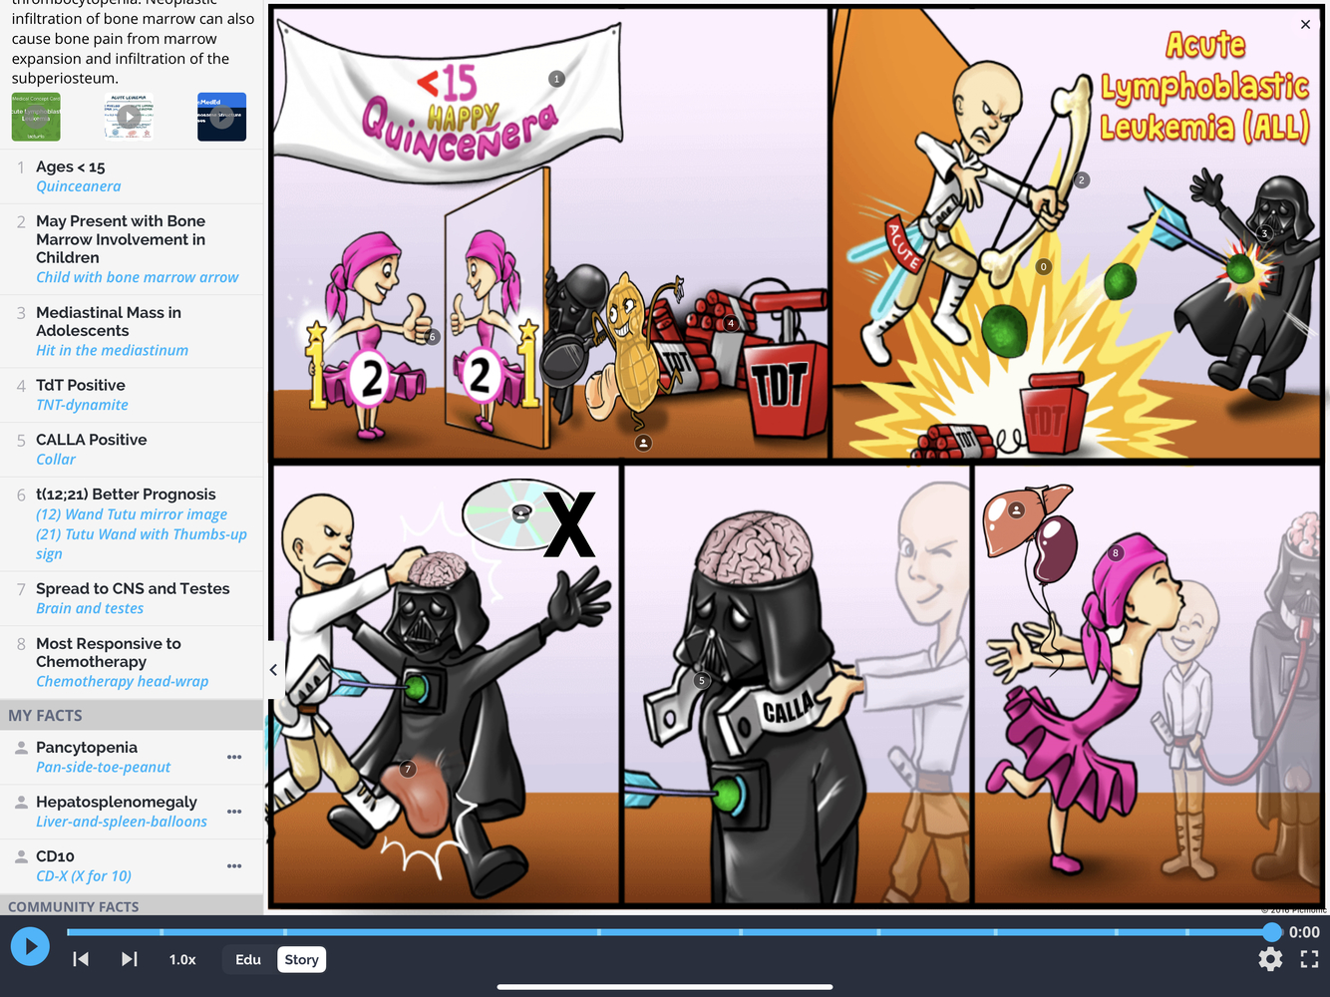Click the Brain and testes link
The height and width of the screenshot is (997, 1330).
coord(90,608)
